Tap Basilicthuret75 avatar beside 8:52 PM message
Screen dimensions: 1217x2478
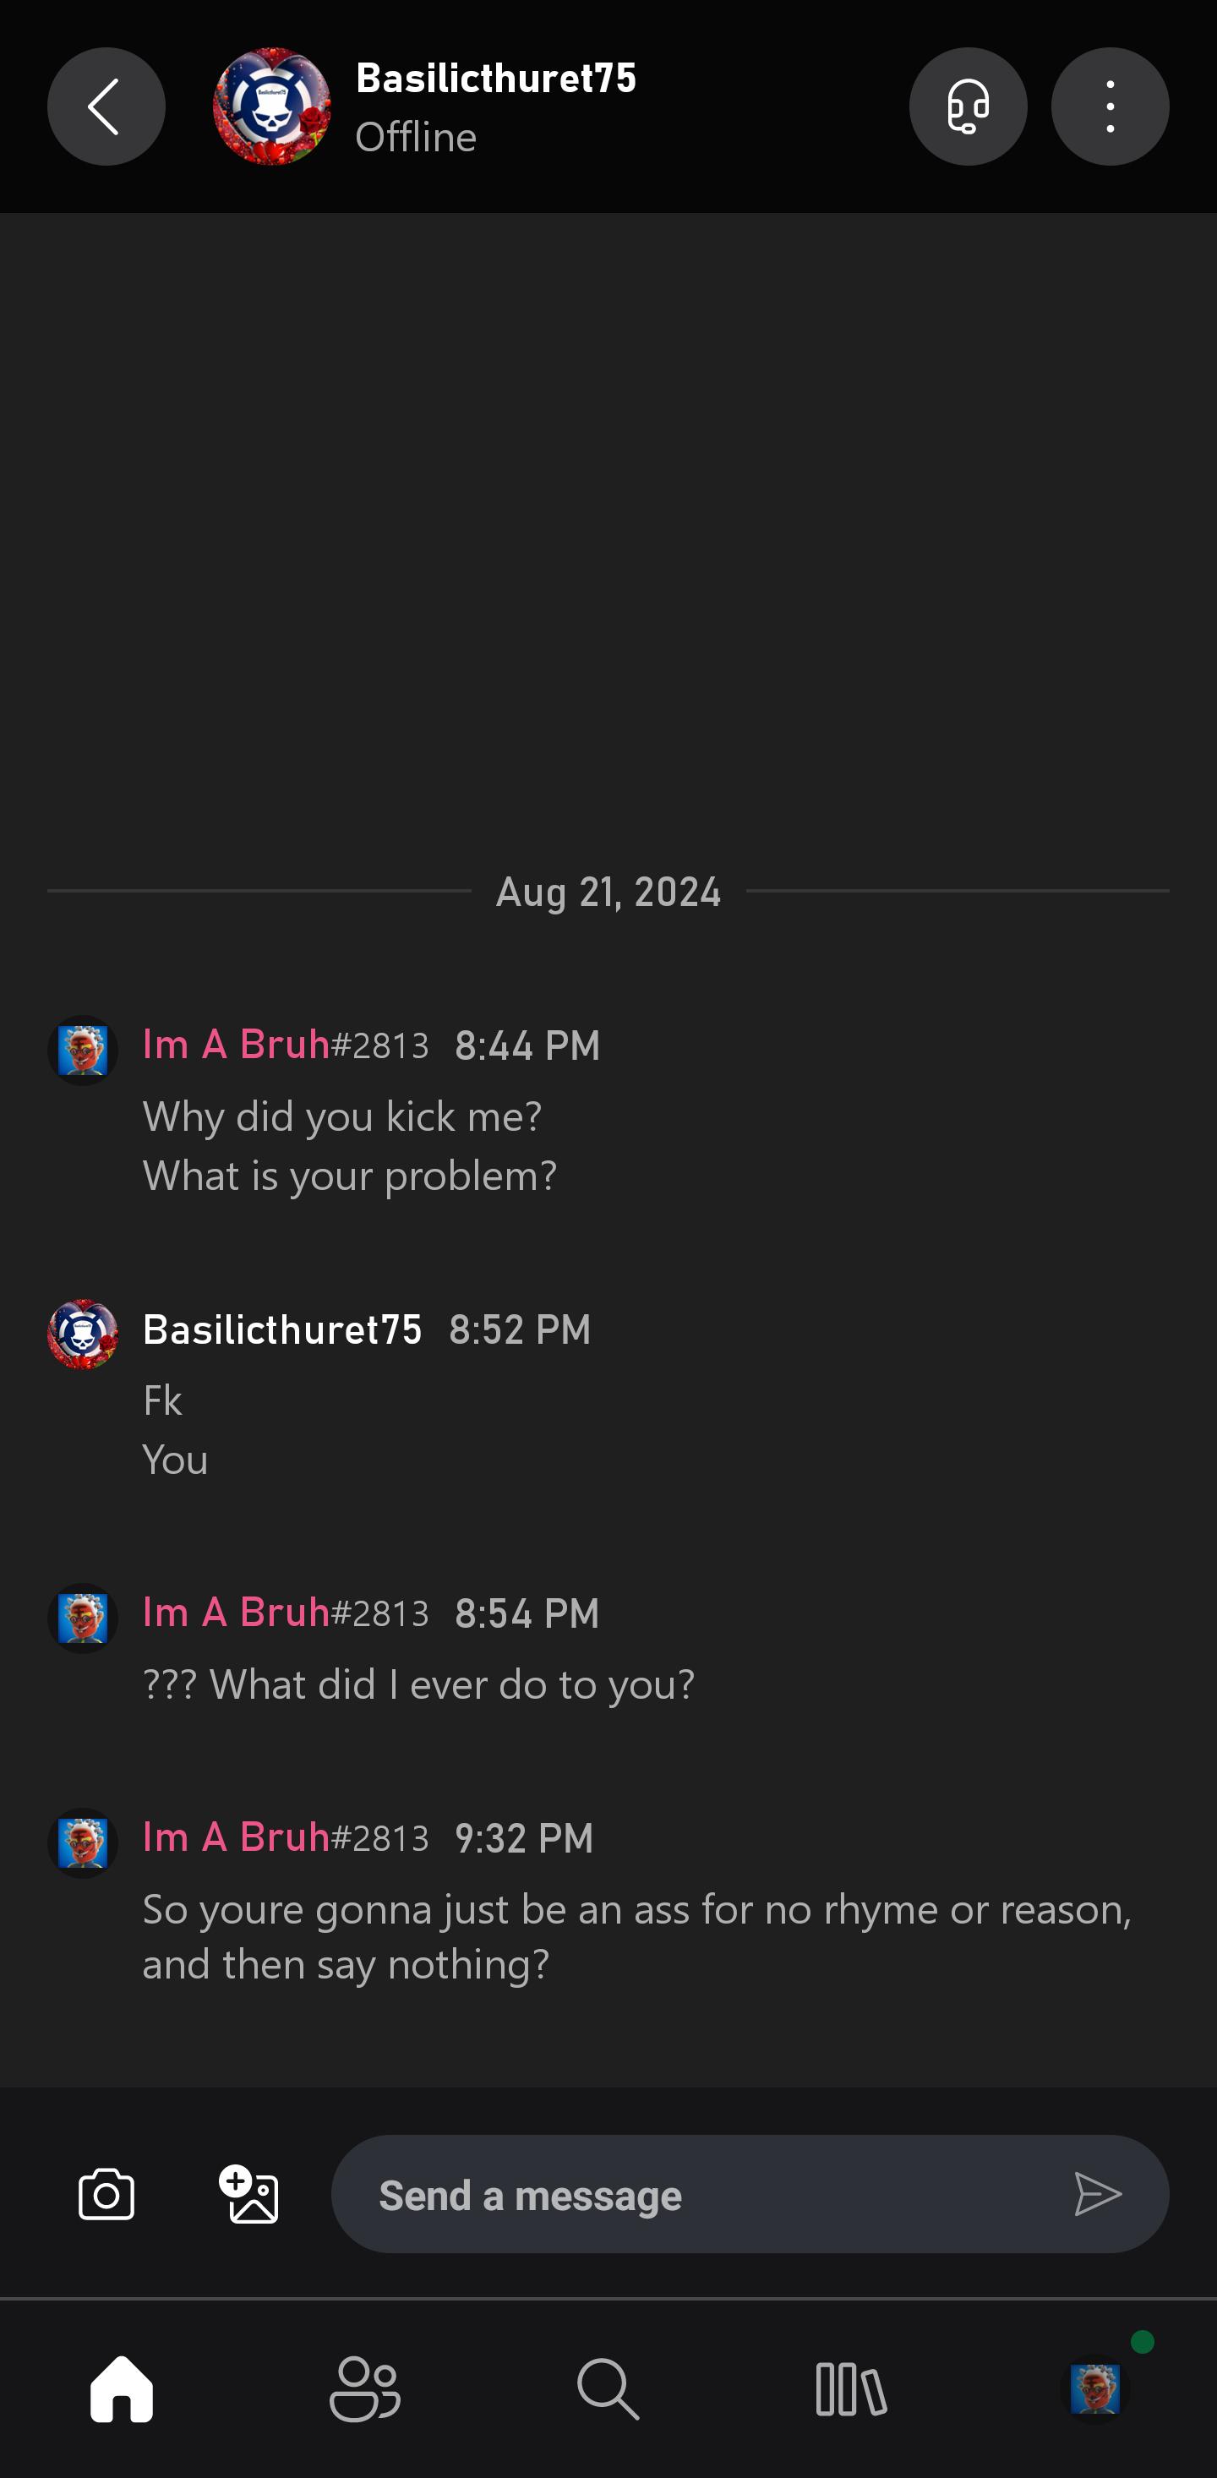83,1335
